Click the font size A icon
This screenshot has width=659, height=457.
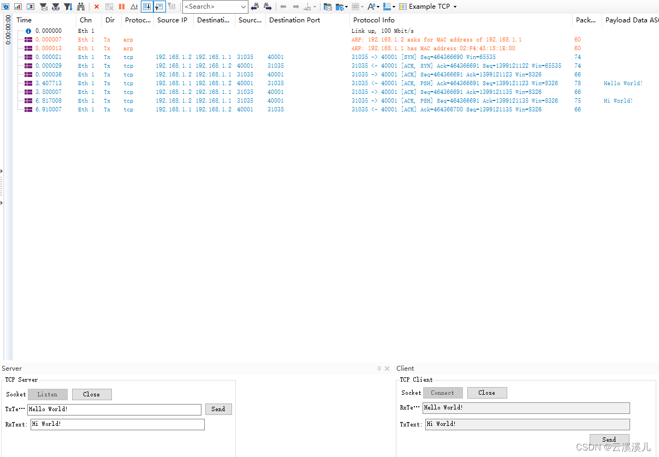click(371, 7)
